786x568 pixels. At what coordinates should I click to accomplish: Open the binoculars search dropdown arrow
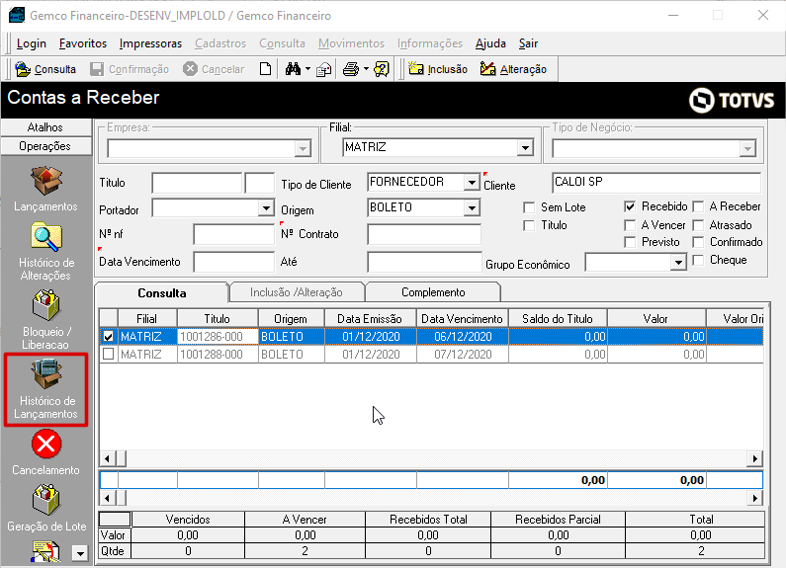307,69
